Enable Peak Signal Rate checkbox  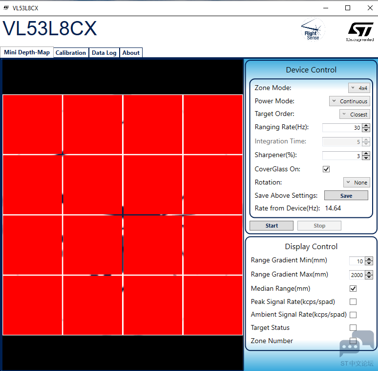[353, 302]
